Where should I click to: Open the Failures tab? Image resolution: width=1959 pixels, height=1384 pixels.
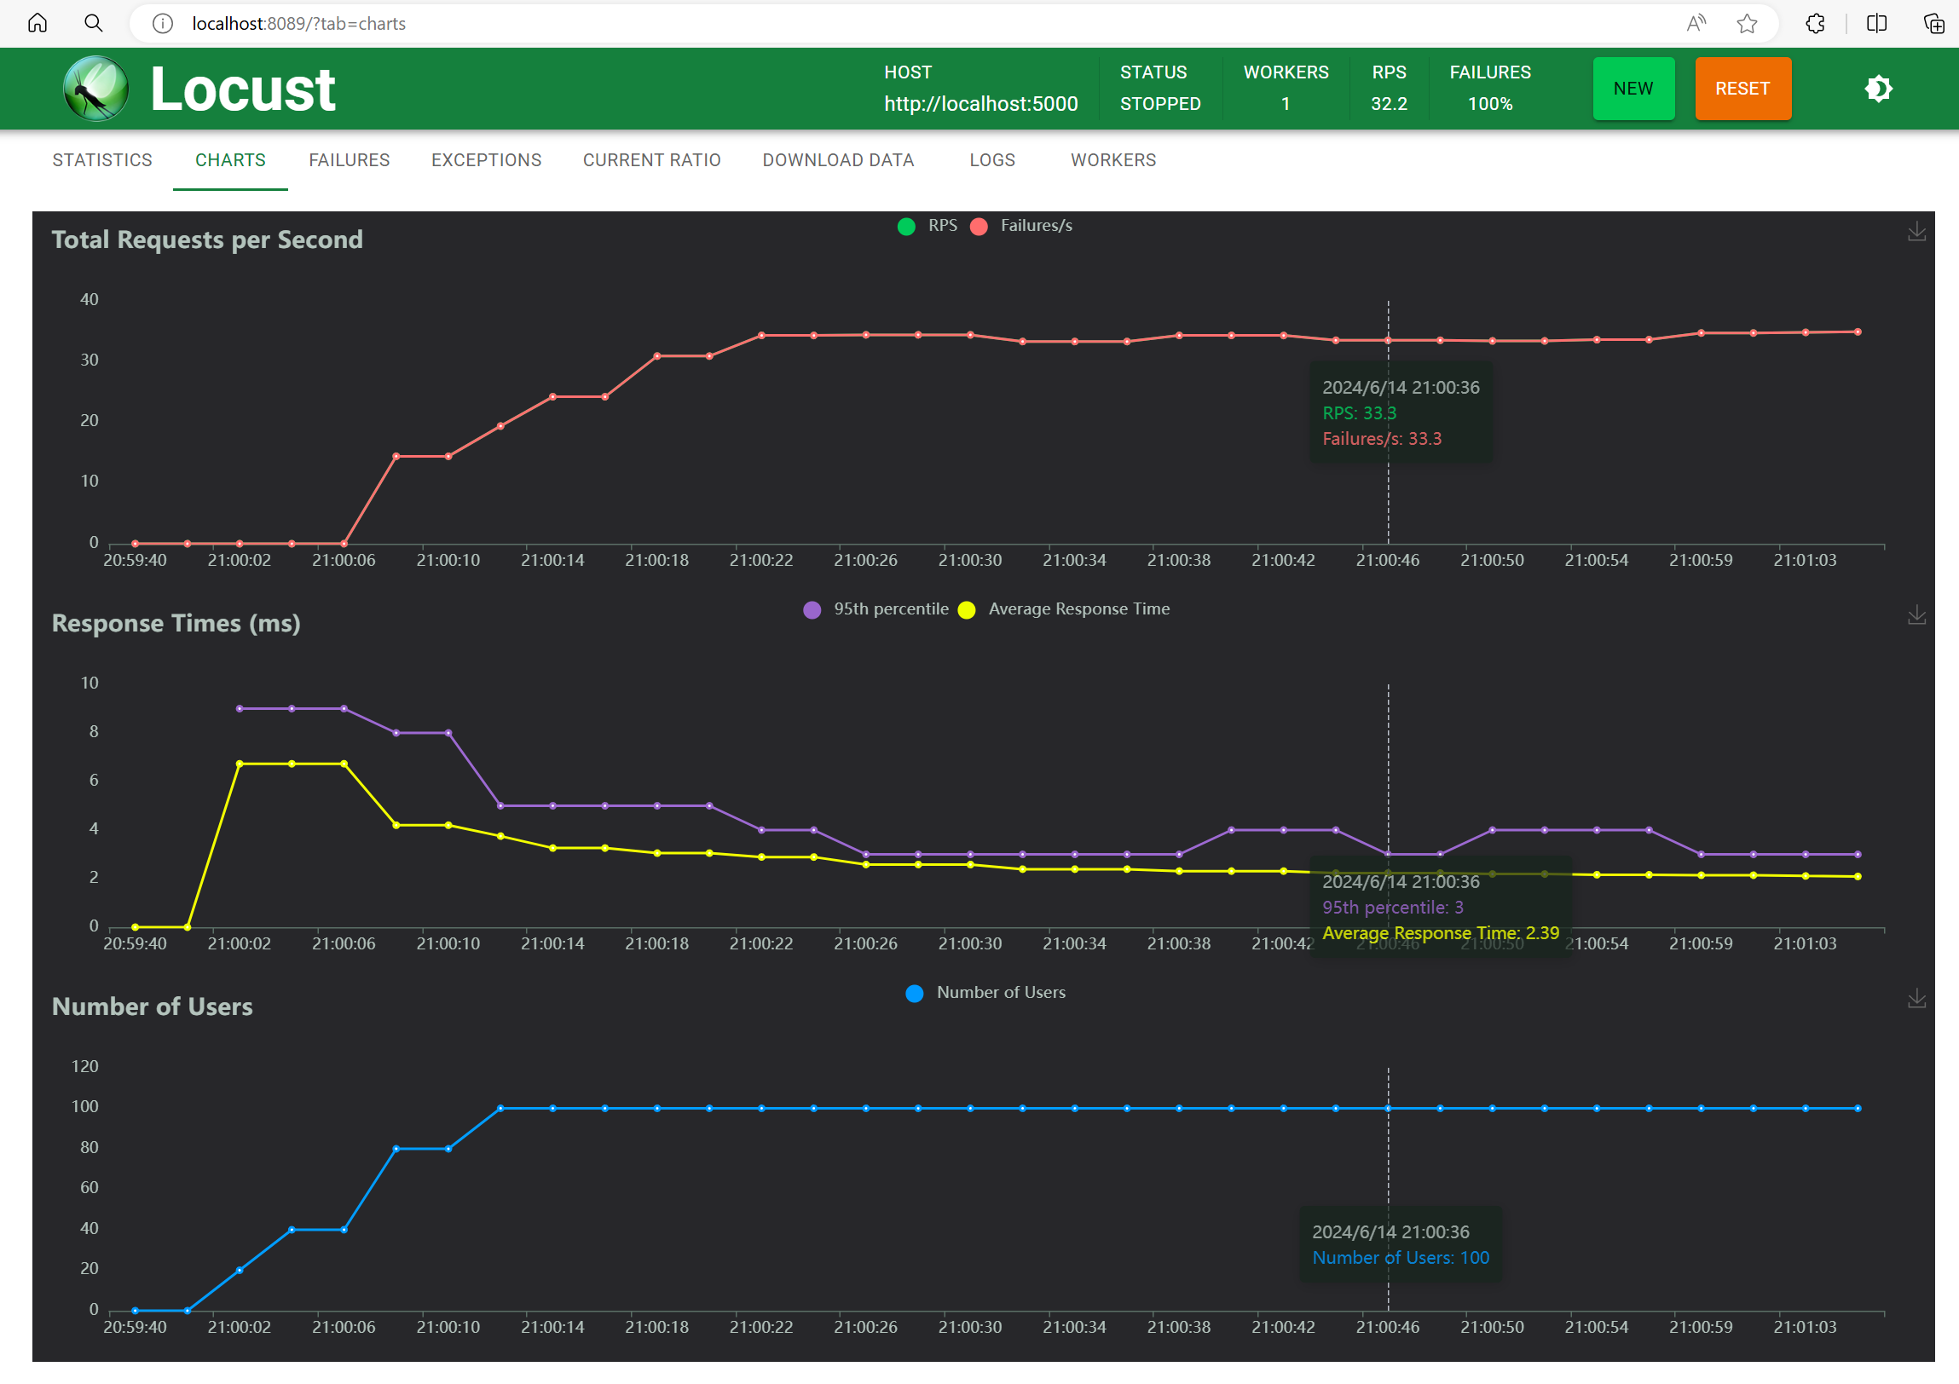point(349,160)
